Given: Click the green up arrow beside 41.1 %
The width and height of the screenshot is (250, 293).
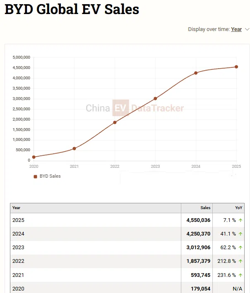Looking at the screenshot, I should coord(240,234).
